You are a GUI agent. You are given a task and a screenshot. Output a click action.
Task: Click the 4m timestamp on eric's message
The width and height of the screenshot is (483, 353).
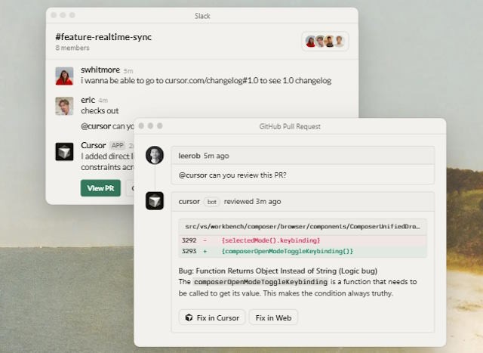tap(103, 101)
